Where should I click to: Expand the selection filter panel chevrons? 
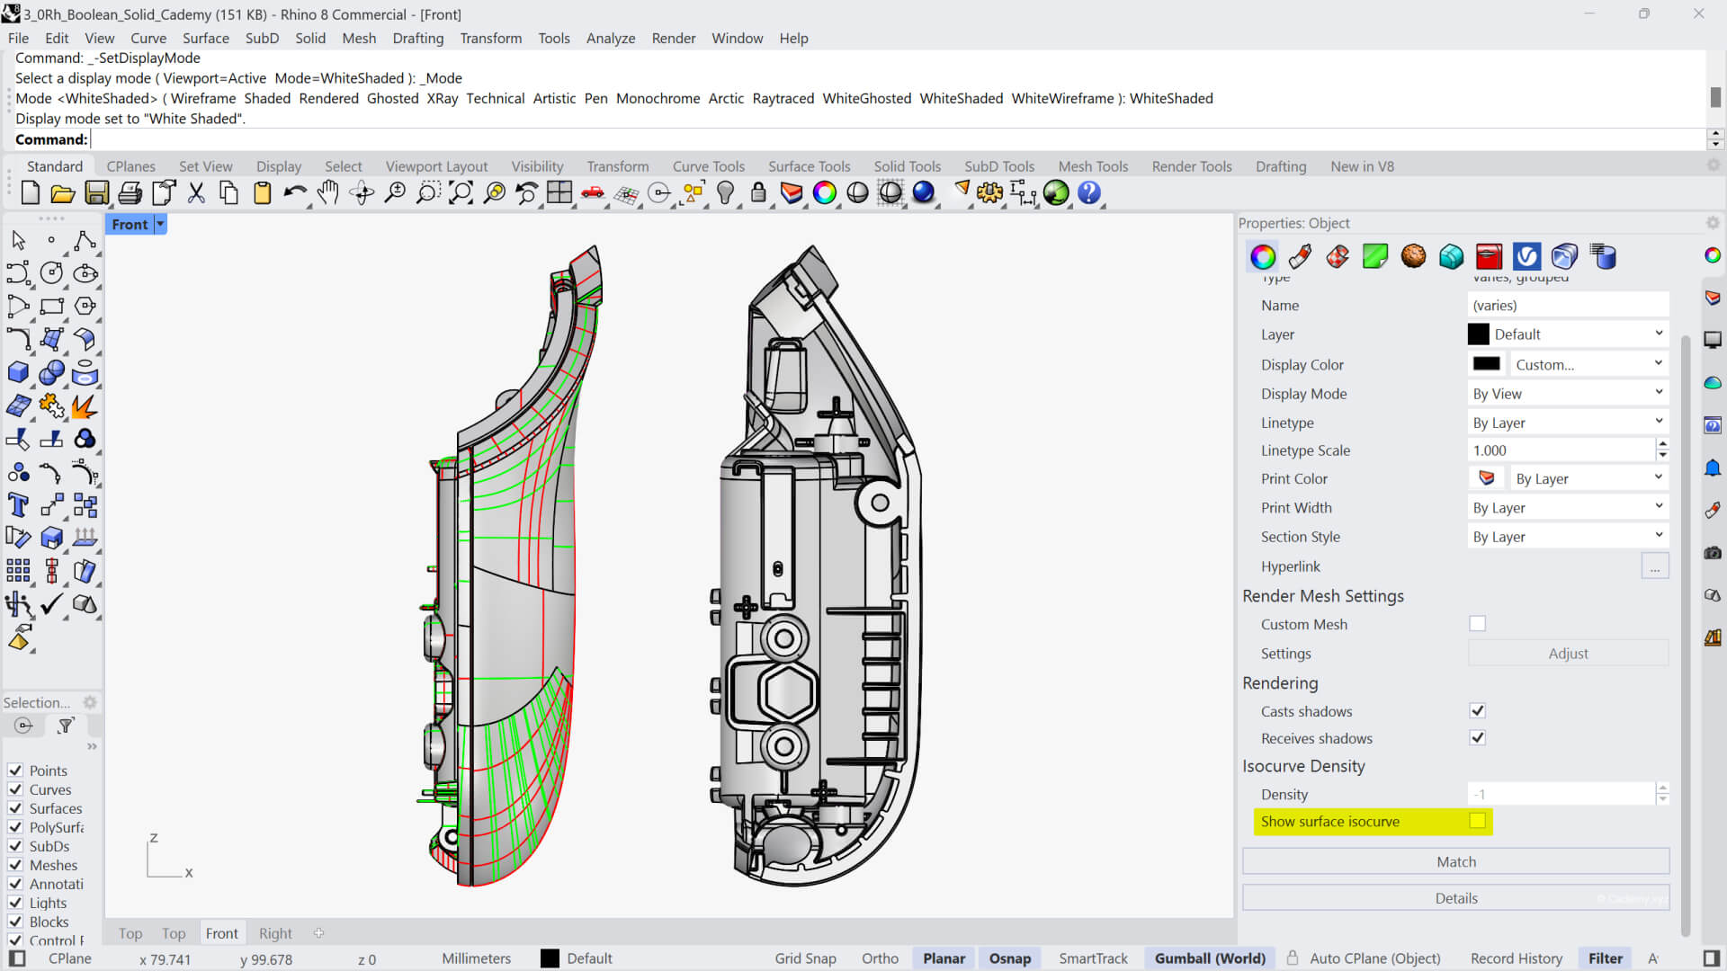92,746
